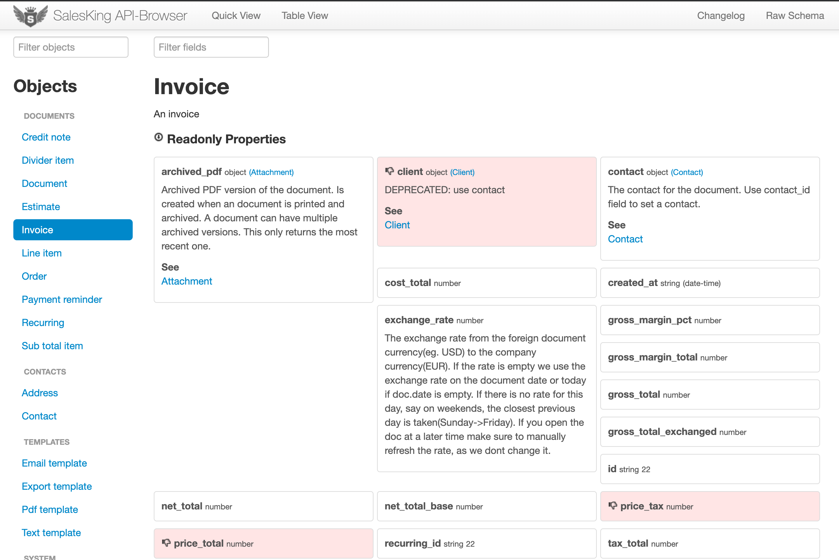Open the (Client) type link in client card
This screenshot has height=560, width=839.
(462, 172)
